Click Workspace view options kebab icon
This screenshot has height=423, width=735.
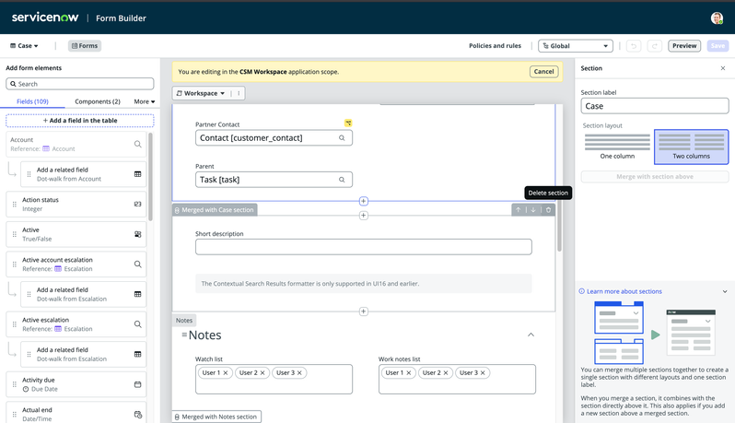pyautogui.click(x=239, y=93)
